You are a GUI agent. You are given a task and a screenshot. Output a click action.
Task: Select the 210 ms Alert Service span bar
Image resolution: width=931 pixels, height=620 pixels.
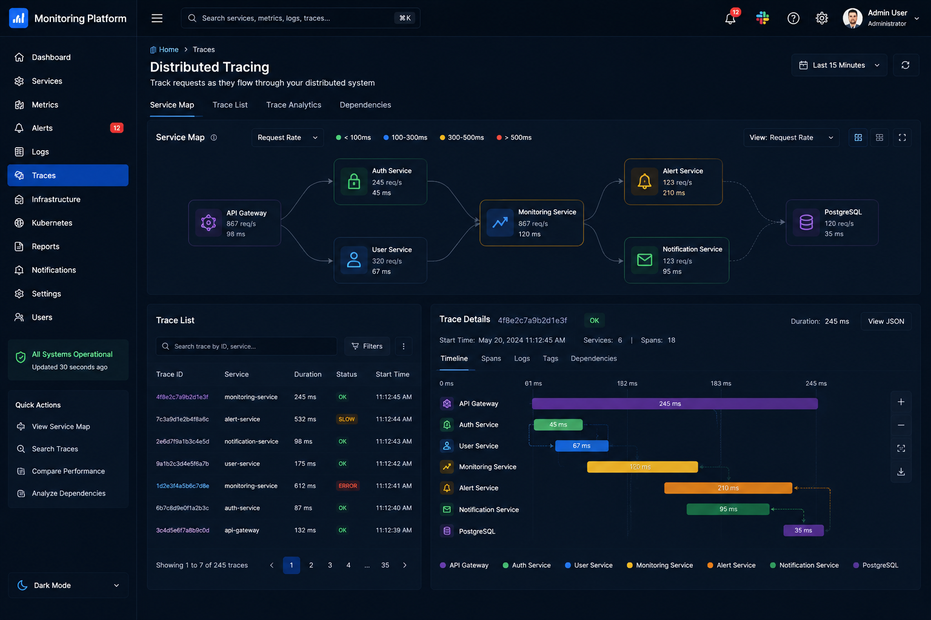coord(728,488)
